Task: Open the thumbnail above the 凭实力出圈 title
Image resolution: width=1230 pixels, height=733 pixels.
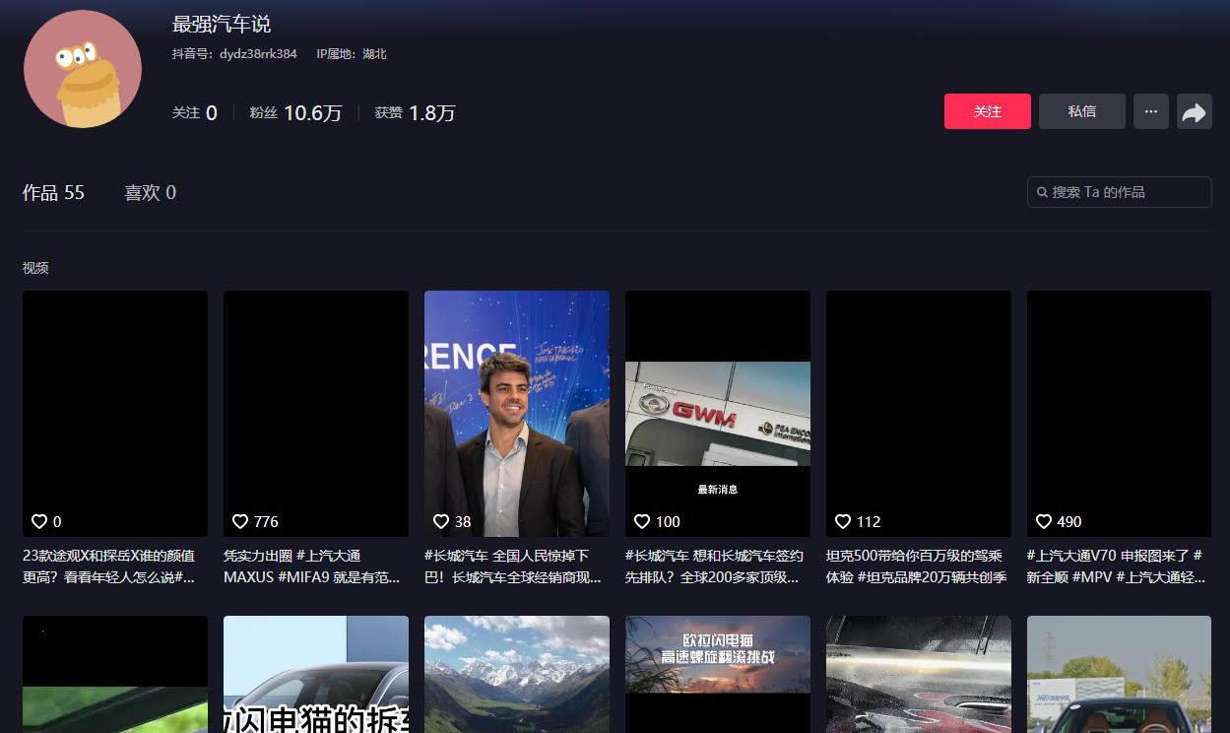Action: 316,414
